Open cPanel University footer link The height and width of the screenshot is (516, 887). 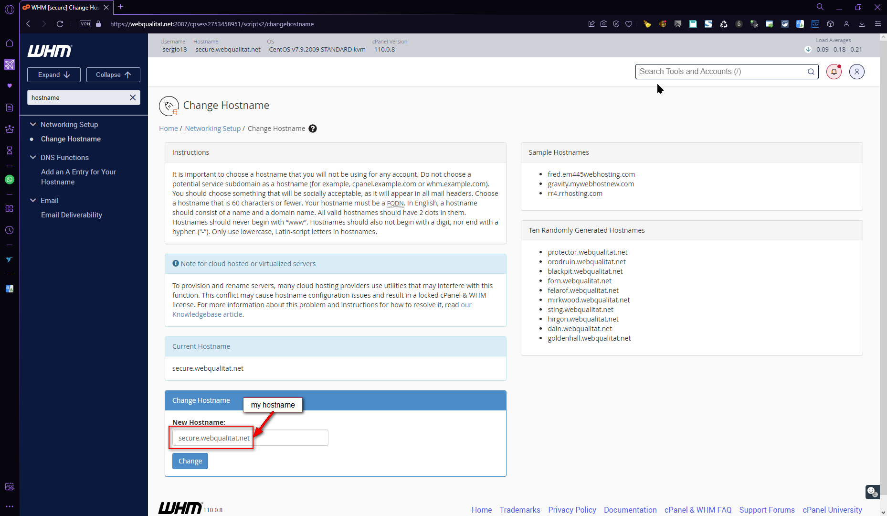pyautogui.click(x=832, y=510)
